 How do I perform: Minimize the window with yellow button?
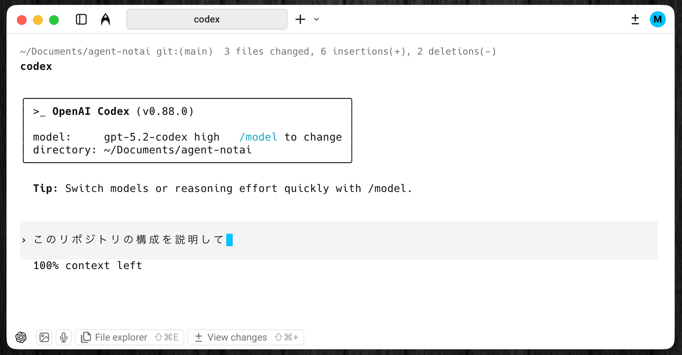tap(38, 20)
